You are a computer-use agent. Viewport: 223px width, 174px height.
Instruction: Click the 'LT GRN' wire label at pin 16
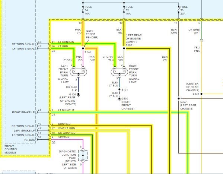click(63, 47)
